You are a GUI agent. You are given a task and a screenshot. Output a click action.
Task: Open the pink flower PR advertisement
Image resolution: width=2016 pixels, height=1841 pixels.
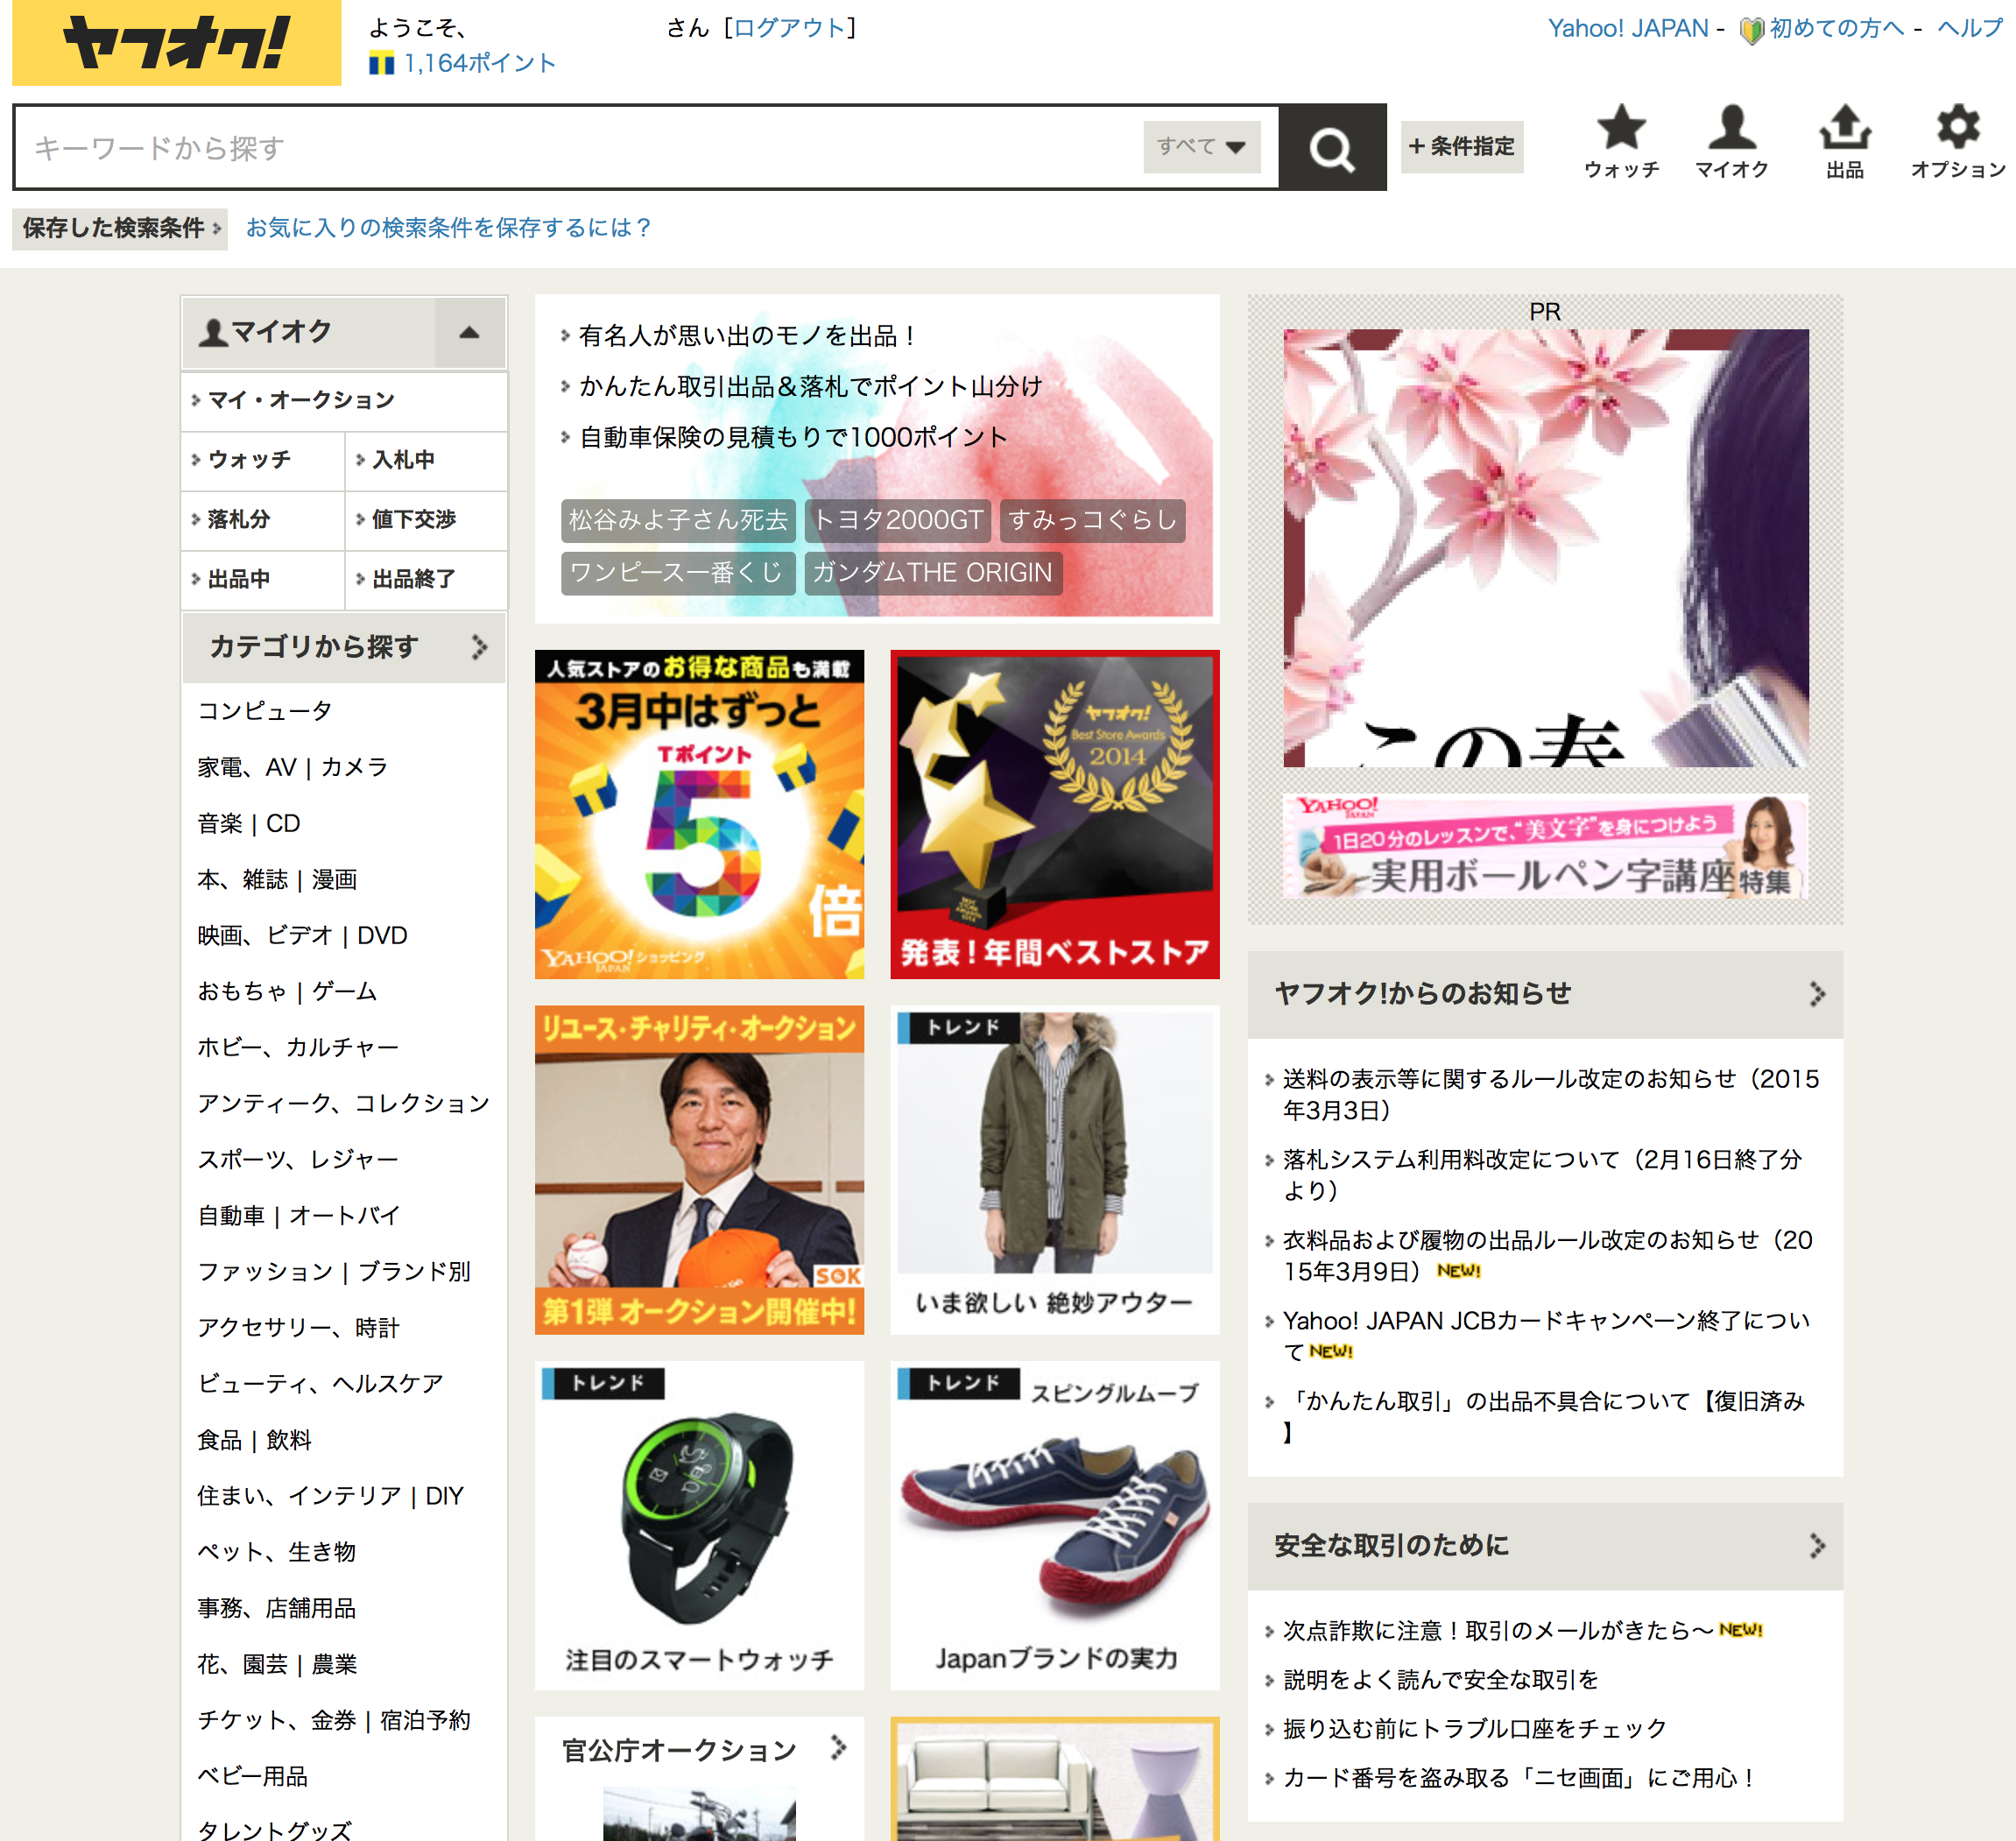pos(1545,548)
